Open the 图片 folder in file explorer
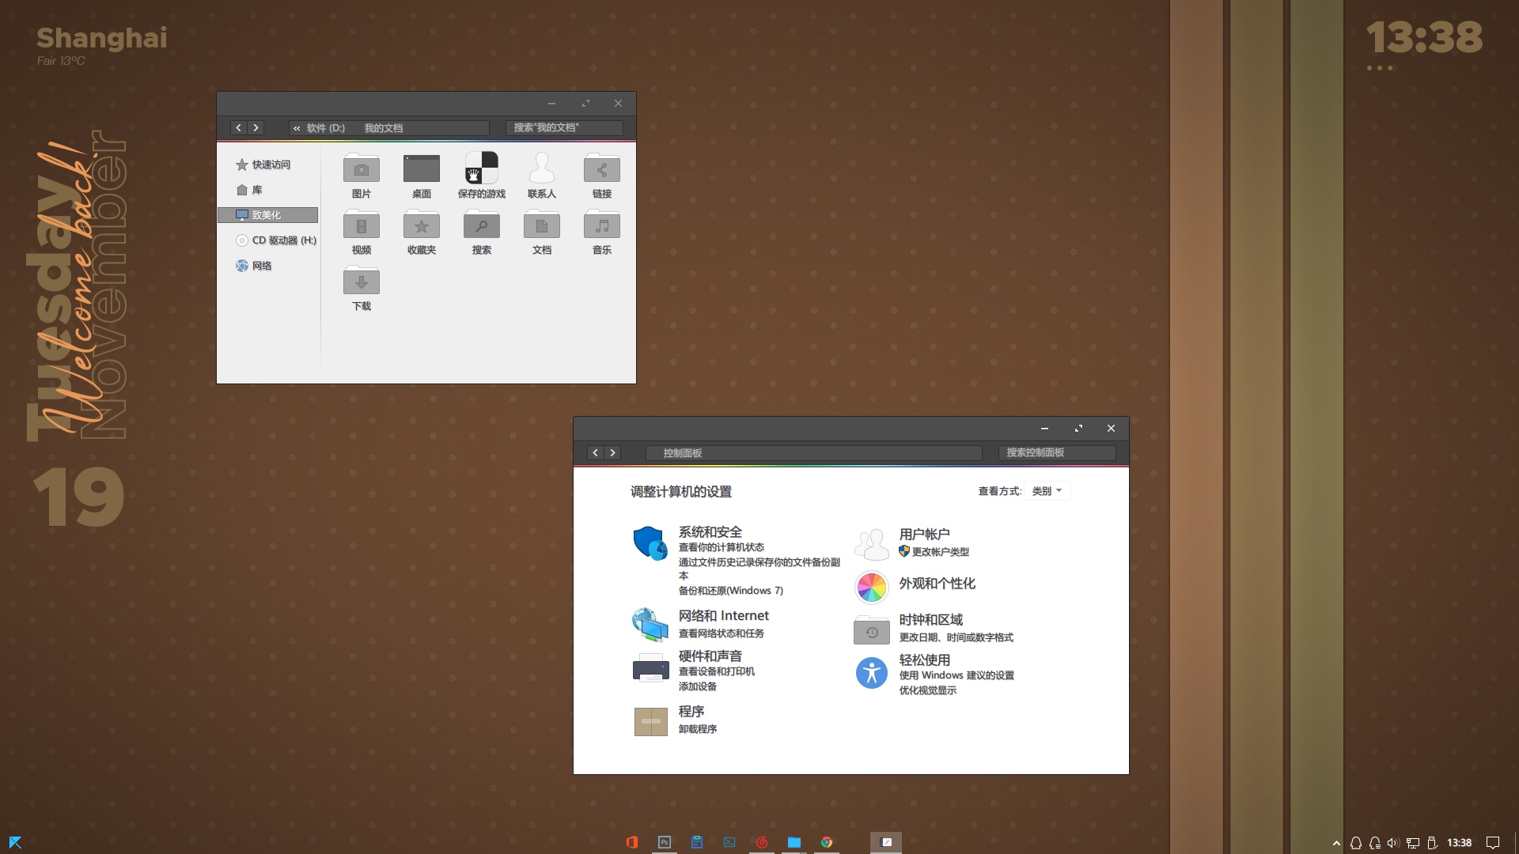The image size is (1519, 854). coord(362,169)
